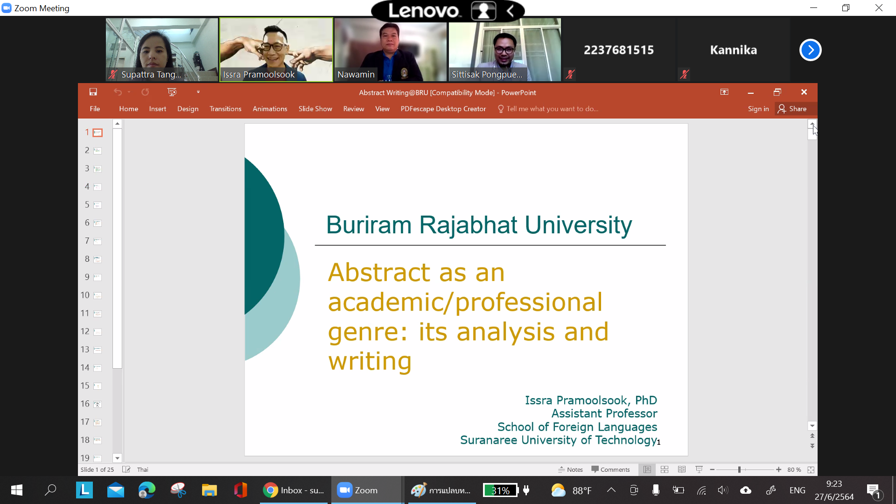Open File Explorer from taskbar
896x504 pixels.
210,490
